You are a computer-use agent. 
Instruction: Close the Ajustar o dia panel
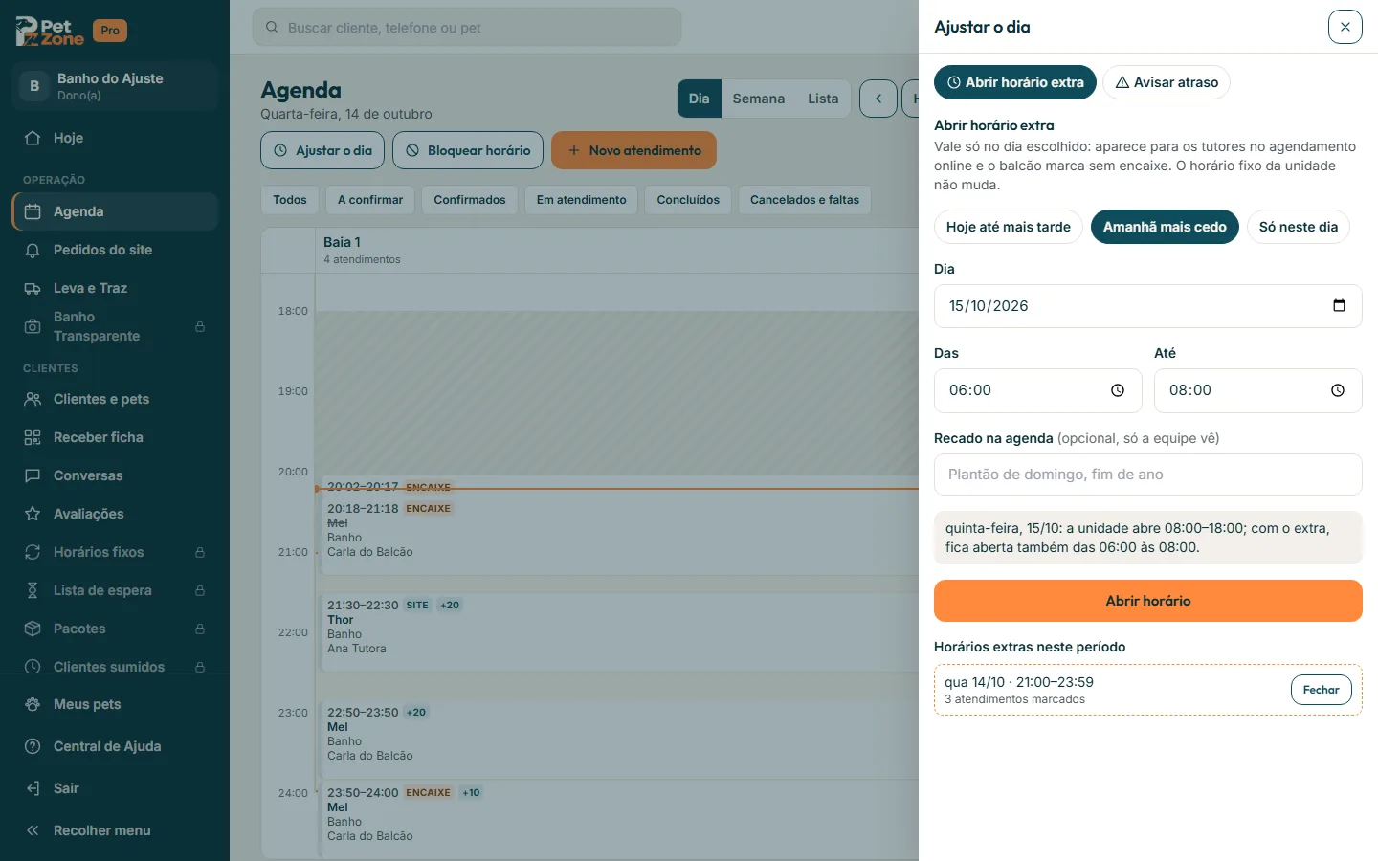[x=1345, y=27]
